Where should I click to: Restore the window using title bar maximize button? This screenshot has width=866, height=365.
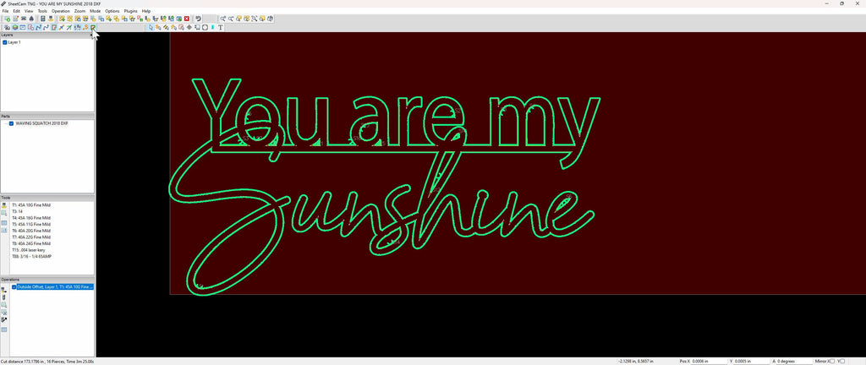click(x=841, y=3)
